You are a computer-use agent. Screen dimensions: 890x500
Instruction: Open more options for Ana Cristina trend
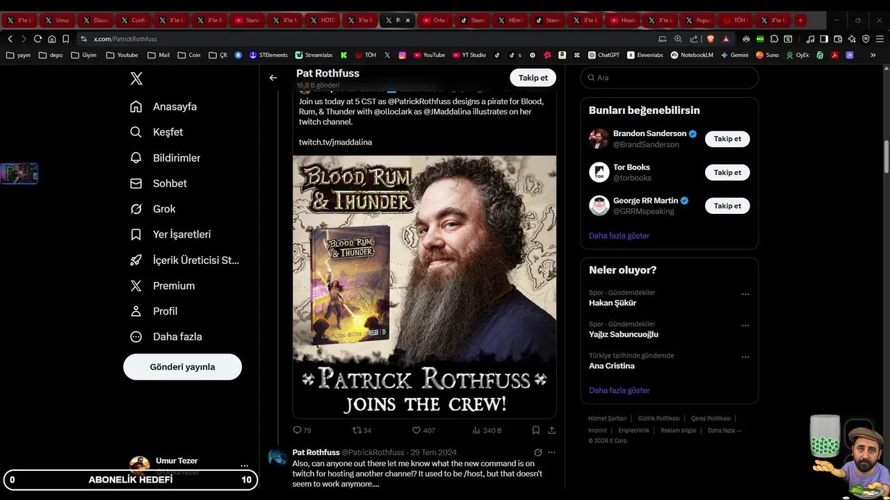[745, 357]
